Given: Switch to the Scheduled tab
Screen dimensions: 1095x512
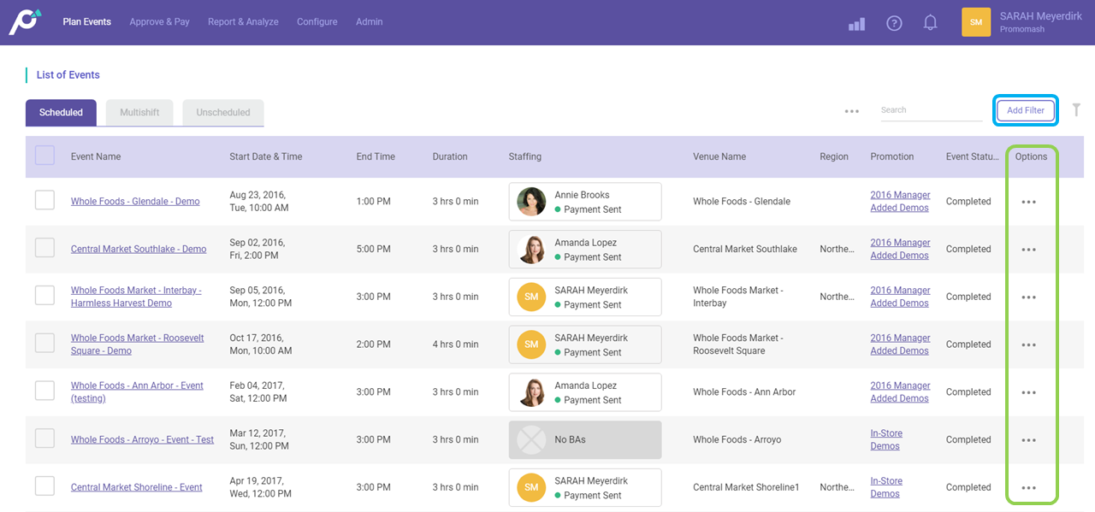Looking at the screenshot, I should pos(61,113).
